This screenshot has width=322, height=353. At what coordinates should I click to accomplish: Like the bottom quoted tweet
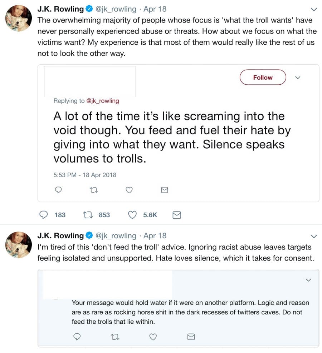[153, 337]
